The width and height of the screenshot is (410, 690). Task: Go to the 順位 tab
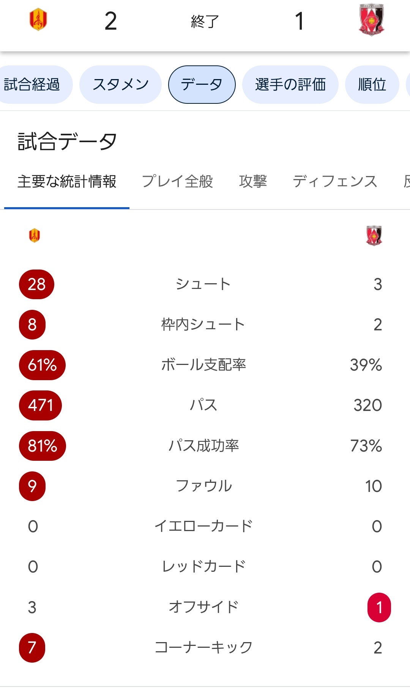(372, 84)
